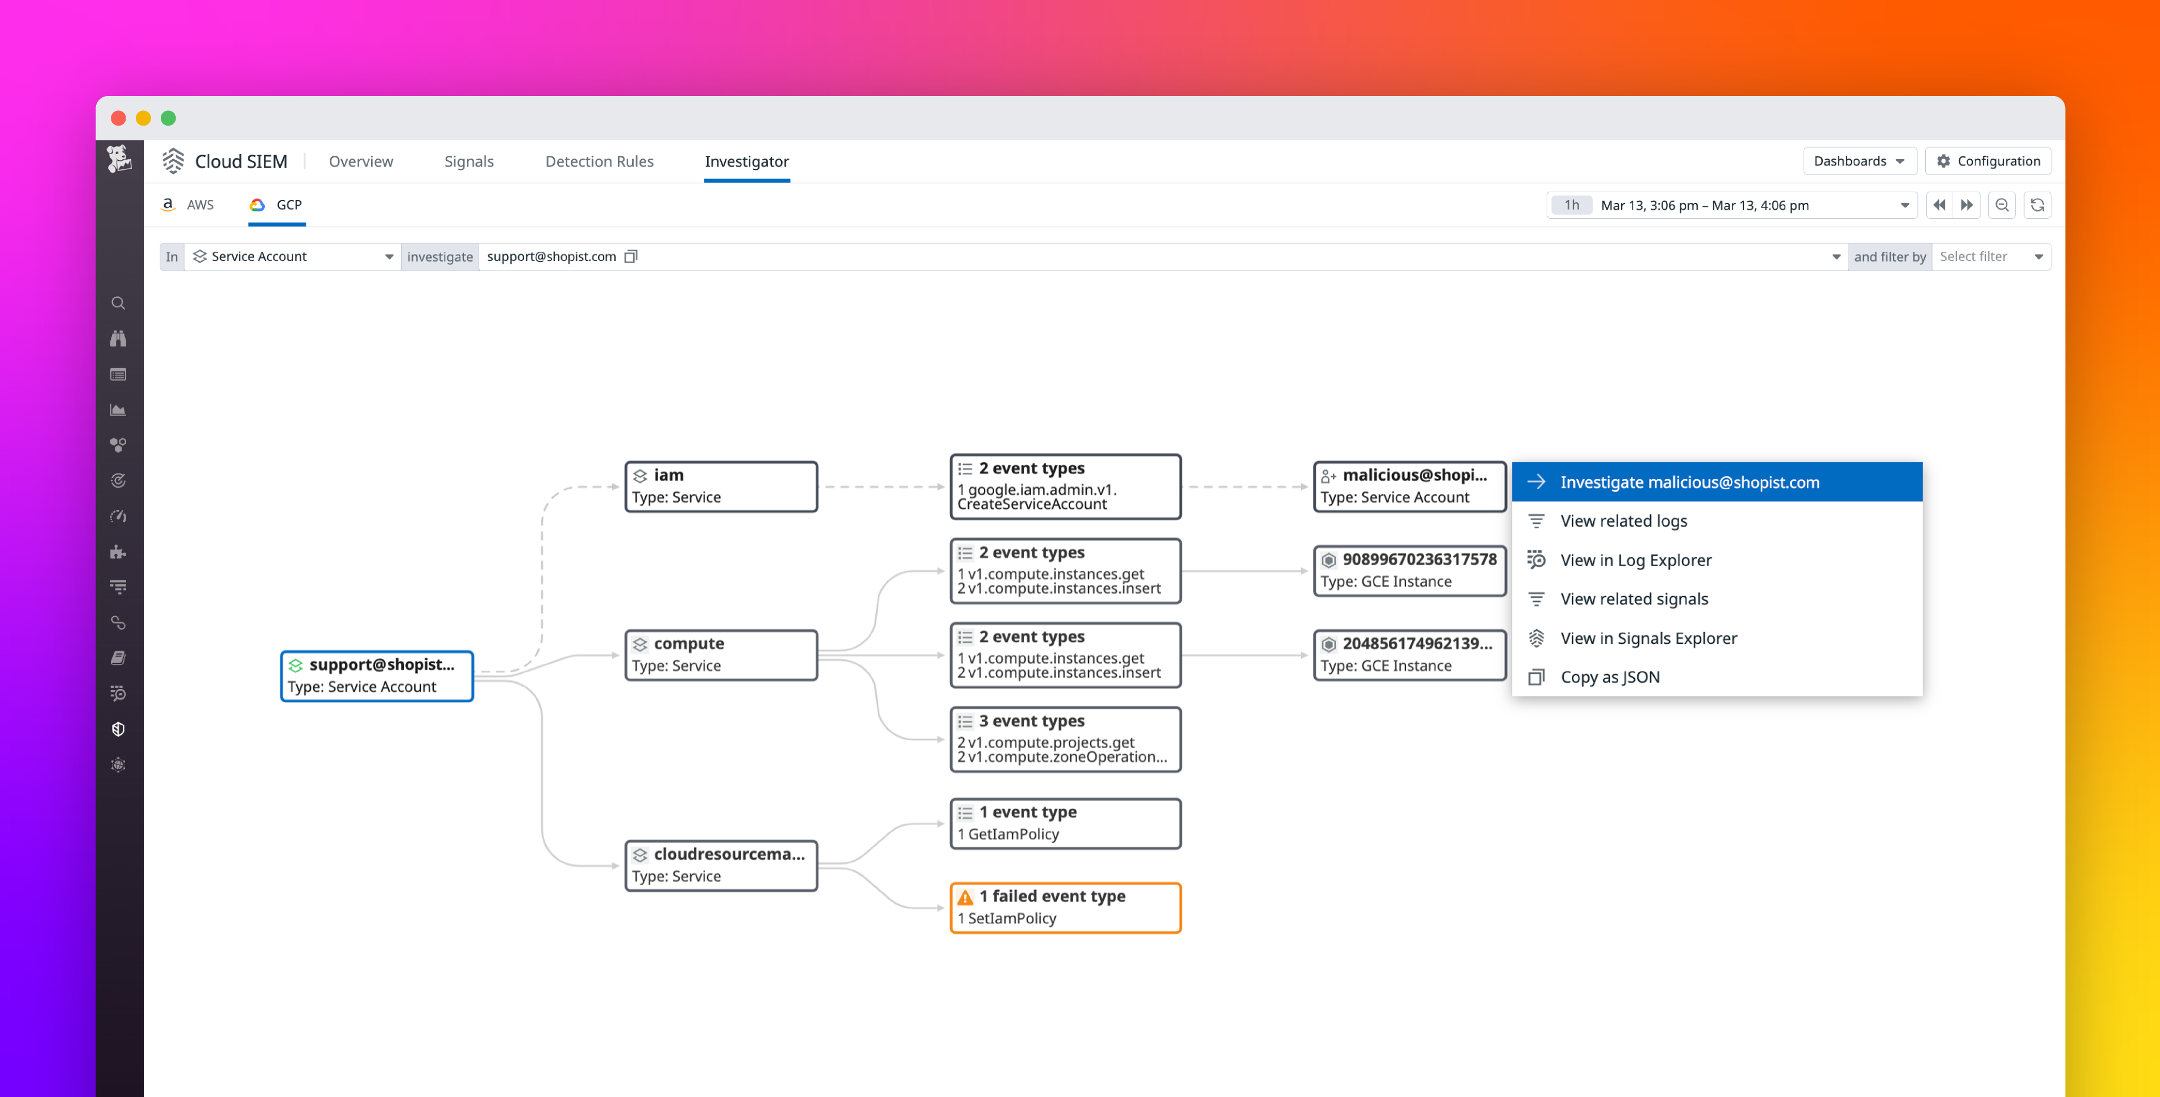This screenshot has width=2160, height=1097.
Task: Click the integrations puzzle-piece sidebar icon
Action: [x=118, y=552]
